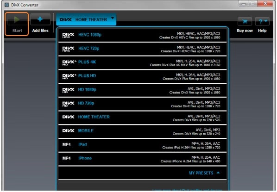Click the DivX HD logo on the HD 720p row
The image size is (277, 192).
click(68, 104)
